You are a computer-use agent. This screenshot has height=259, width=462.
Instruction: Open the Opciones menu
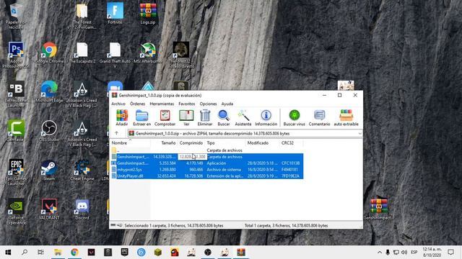(208, 104)
